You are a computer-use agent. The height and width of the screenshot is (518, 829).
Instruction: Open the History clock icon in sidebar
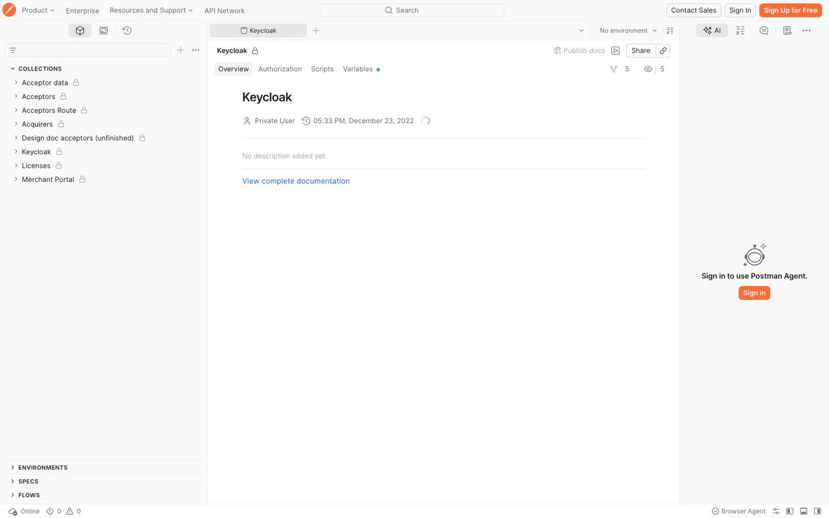tap(127, 30)
